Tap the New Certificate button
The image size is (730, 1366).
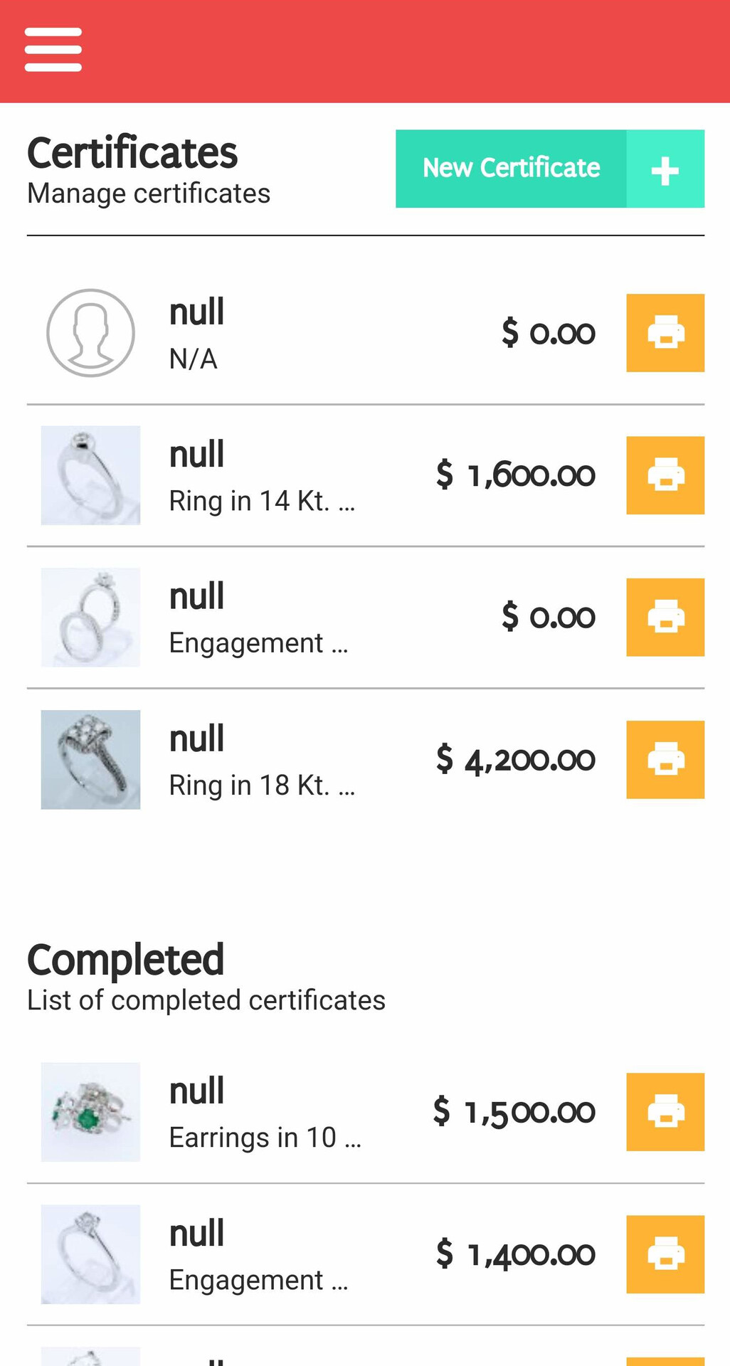[511, 169]
